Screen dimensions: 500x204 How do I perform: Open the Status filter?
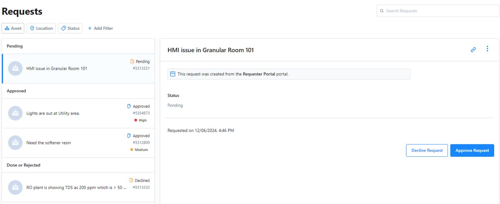pos(70,28)
